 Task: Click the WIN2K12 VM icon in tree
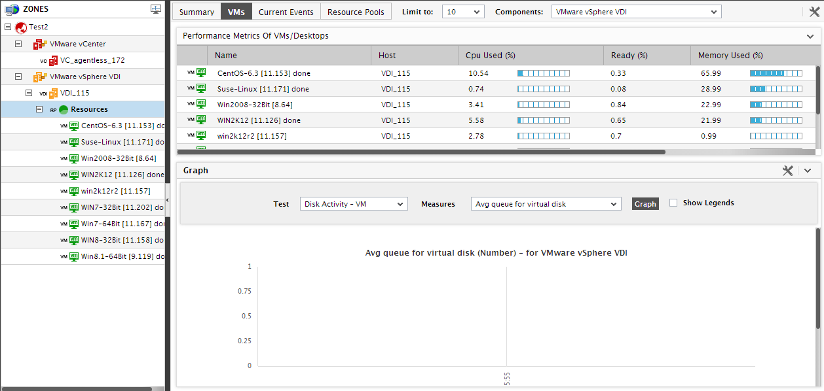[x=74, y=175]
